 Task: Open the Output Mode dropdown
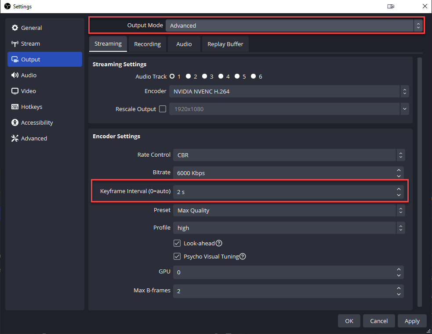pos(294,25)
